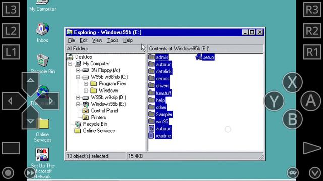Screen dimensions: 323x181
Task: Expand the 3½ Floppy (A:) node
Action: point(78,70)
